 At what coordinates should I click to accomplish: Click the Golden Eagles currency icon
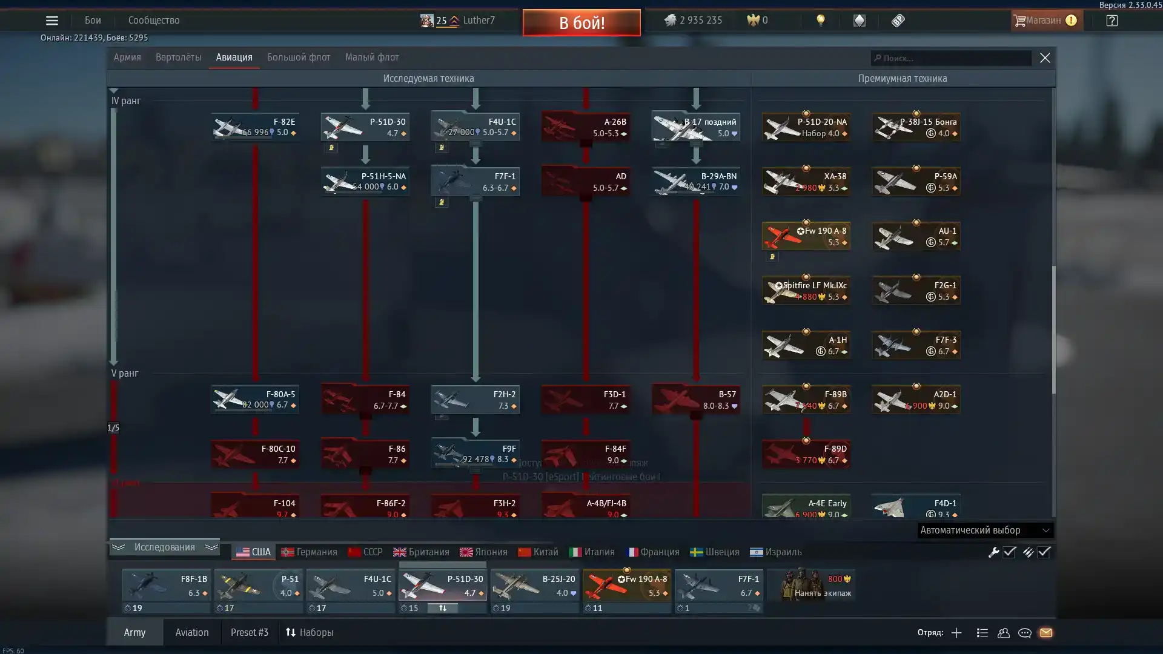pos(753,20)
